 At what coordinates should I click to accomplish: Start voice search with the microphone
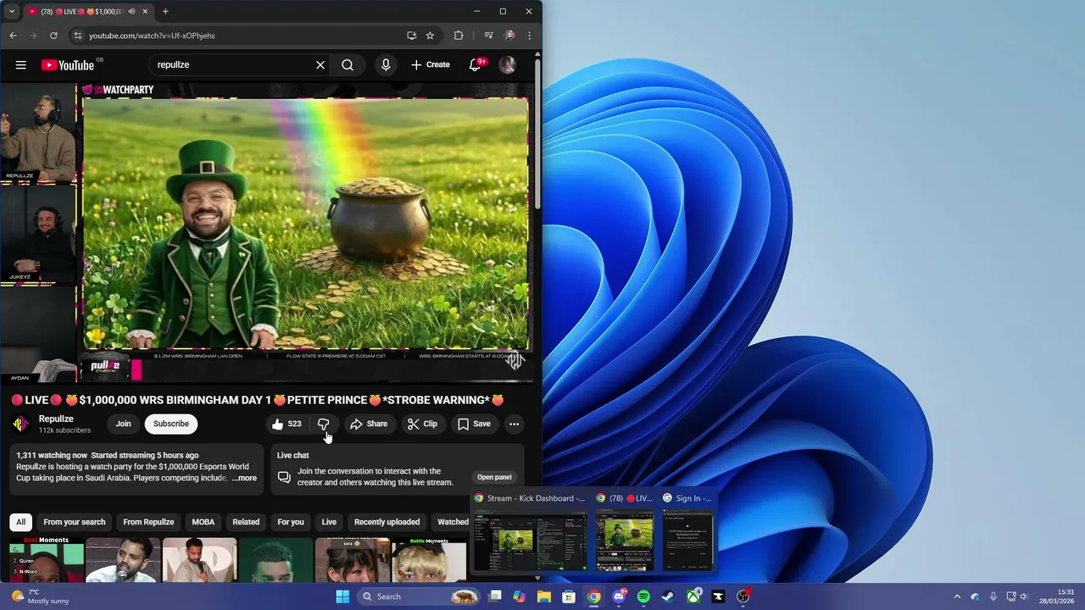tap(386, 65)
